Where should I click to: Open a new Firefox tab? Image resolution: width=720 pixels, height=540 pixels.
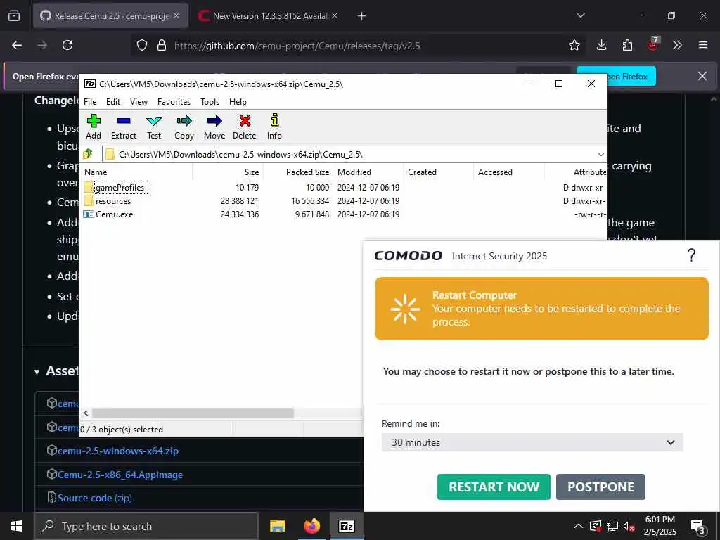pos(362,16)
